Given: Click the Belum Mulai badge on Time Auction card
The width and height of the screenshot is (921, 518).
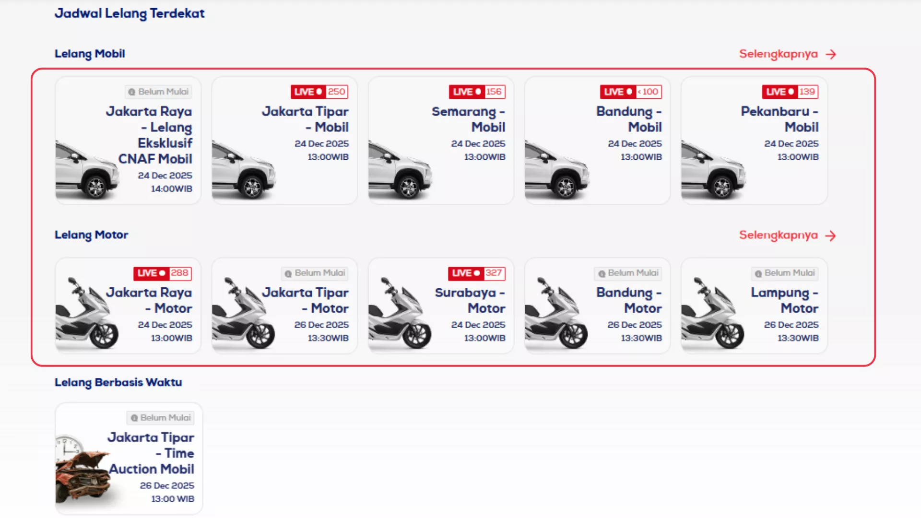Looking at the screenshot, I should (x=161, y=418).
